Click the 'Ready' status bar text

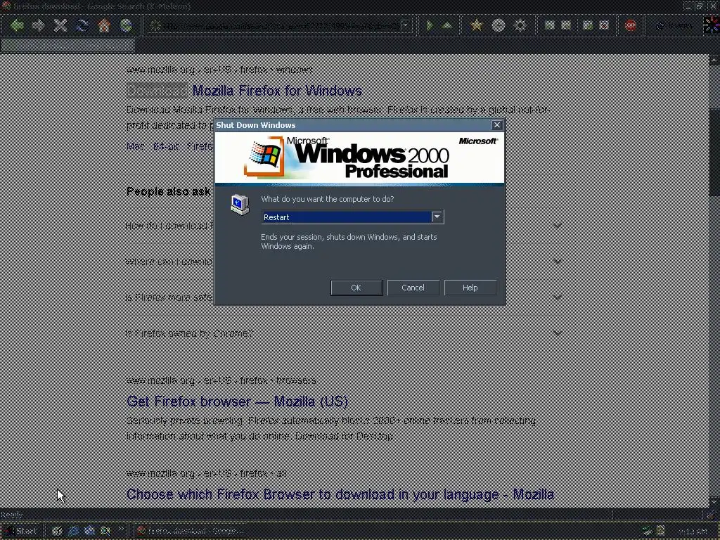coord(11,515)
